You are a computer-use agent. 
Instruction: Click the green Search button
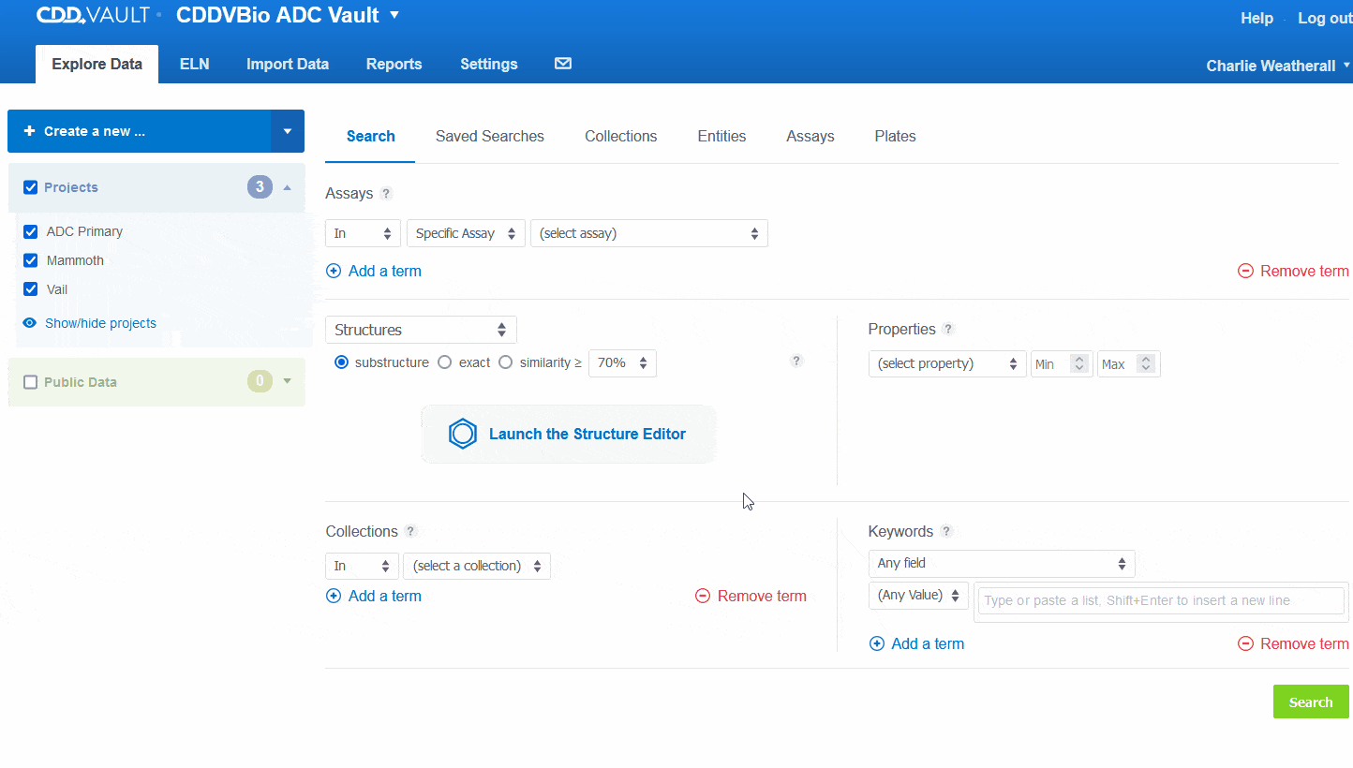1311,702
